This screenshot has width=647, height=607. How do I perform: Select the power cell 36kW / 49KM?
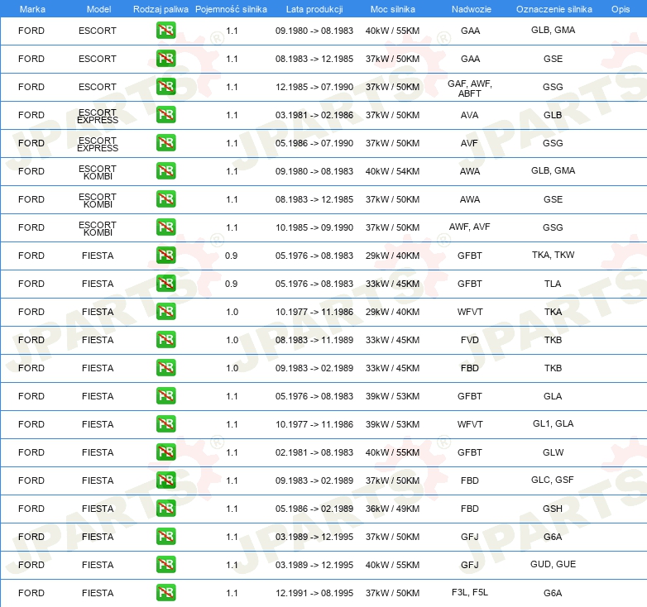(x=392, y=509)
